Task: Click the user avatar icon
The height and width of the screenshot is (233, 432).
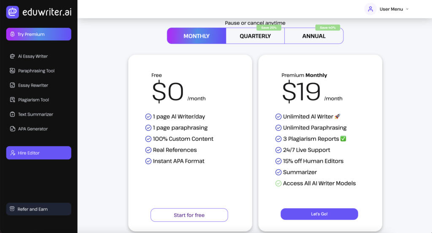Action: tap(370, 9)
